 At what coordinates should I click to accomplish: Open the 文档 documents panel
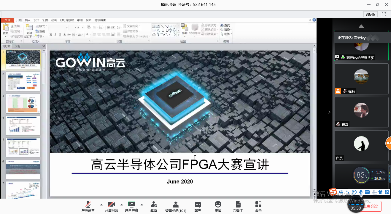pos(238,207)
